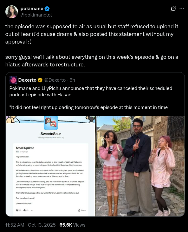The image size is (188, 232).
Task: Open the Grok explain icon
Action: pos(173,9)
